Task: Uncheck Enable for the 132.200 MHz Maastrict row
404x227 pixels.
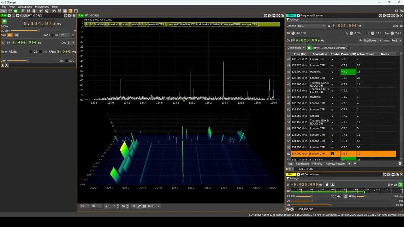Action: coord(332,72)
